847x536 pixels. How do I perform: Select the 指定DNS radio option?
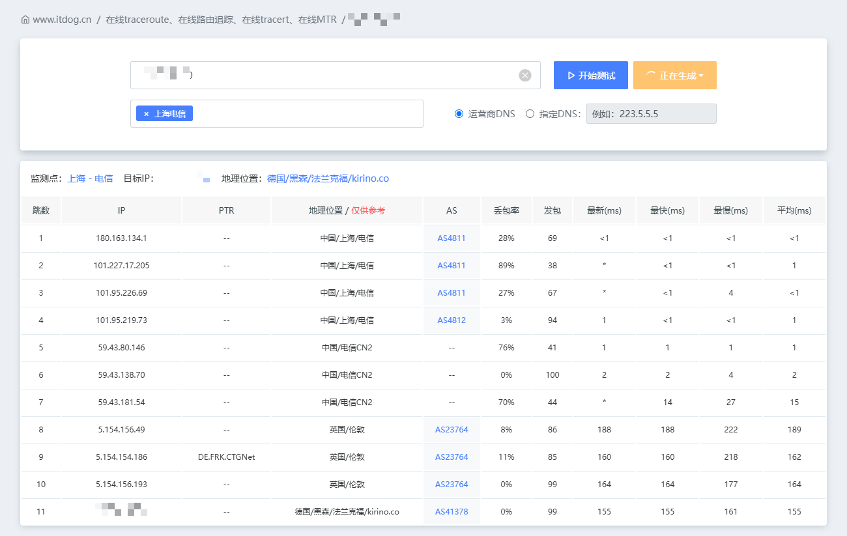pos(530,114)
